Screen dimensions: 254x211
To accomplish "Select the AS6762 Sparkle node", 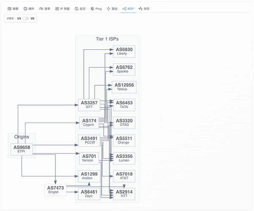I will [124, 69].
